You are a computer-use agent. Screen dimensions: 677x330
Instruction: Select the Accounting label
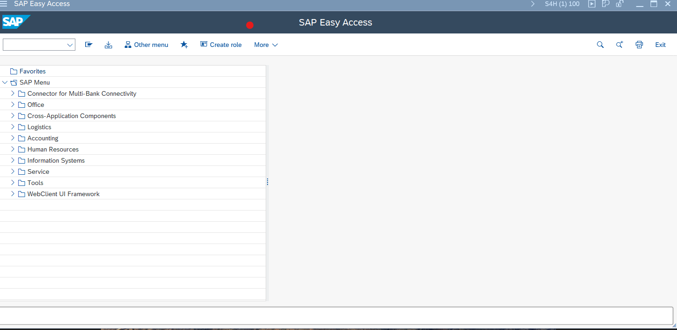pyautogui.click(x=43, y=138)
